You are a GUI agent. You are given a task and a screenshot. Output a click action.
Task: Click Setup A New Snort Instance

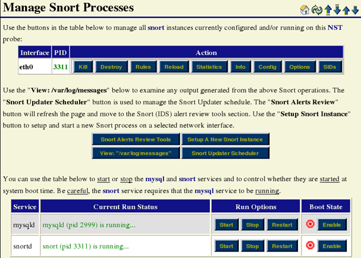tap(225, 139)
